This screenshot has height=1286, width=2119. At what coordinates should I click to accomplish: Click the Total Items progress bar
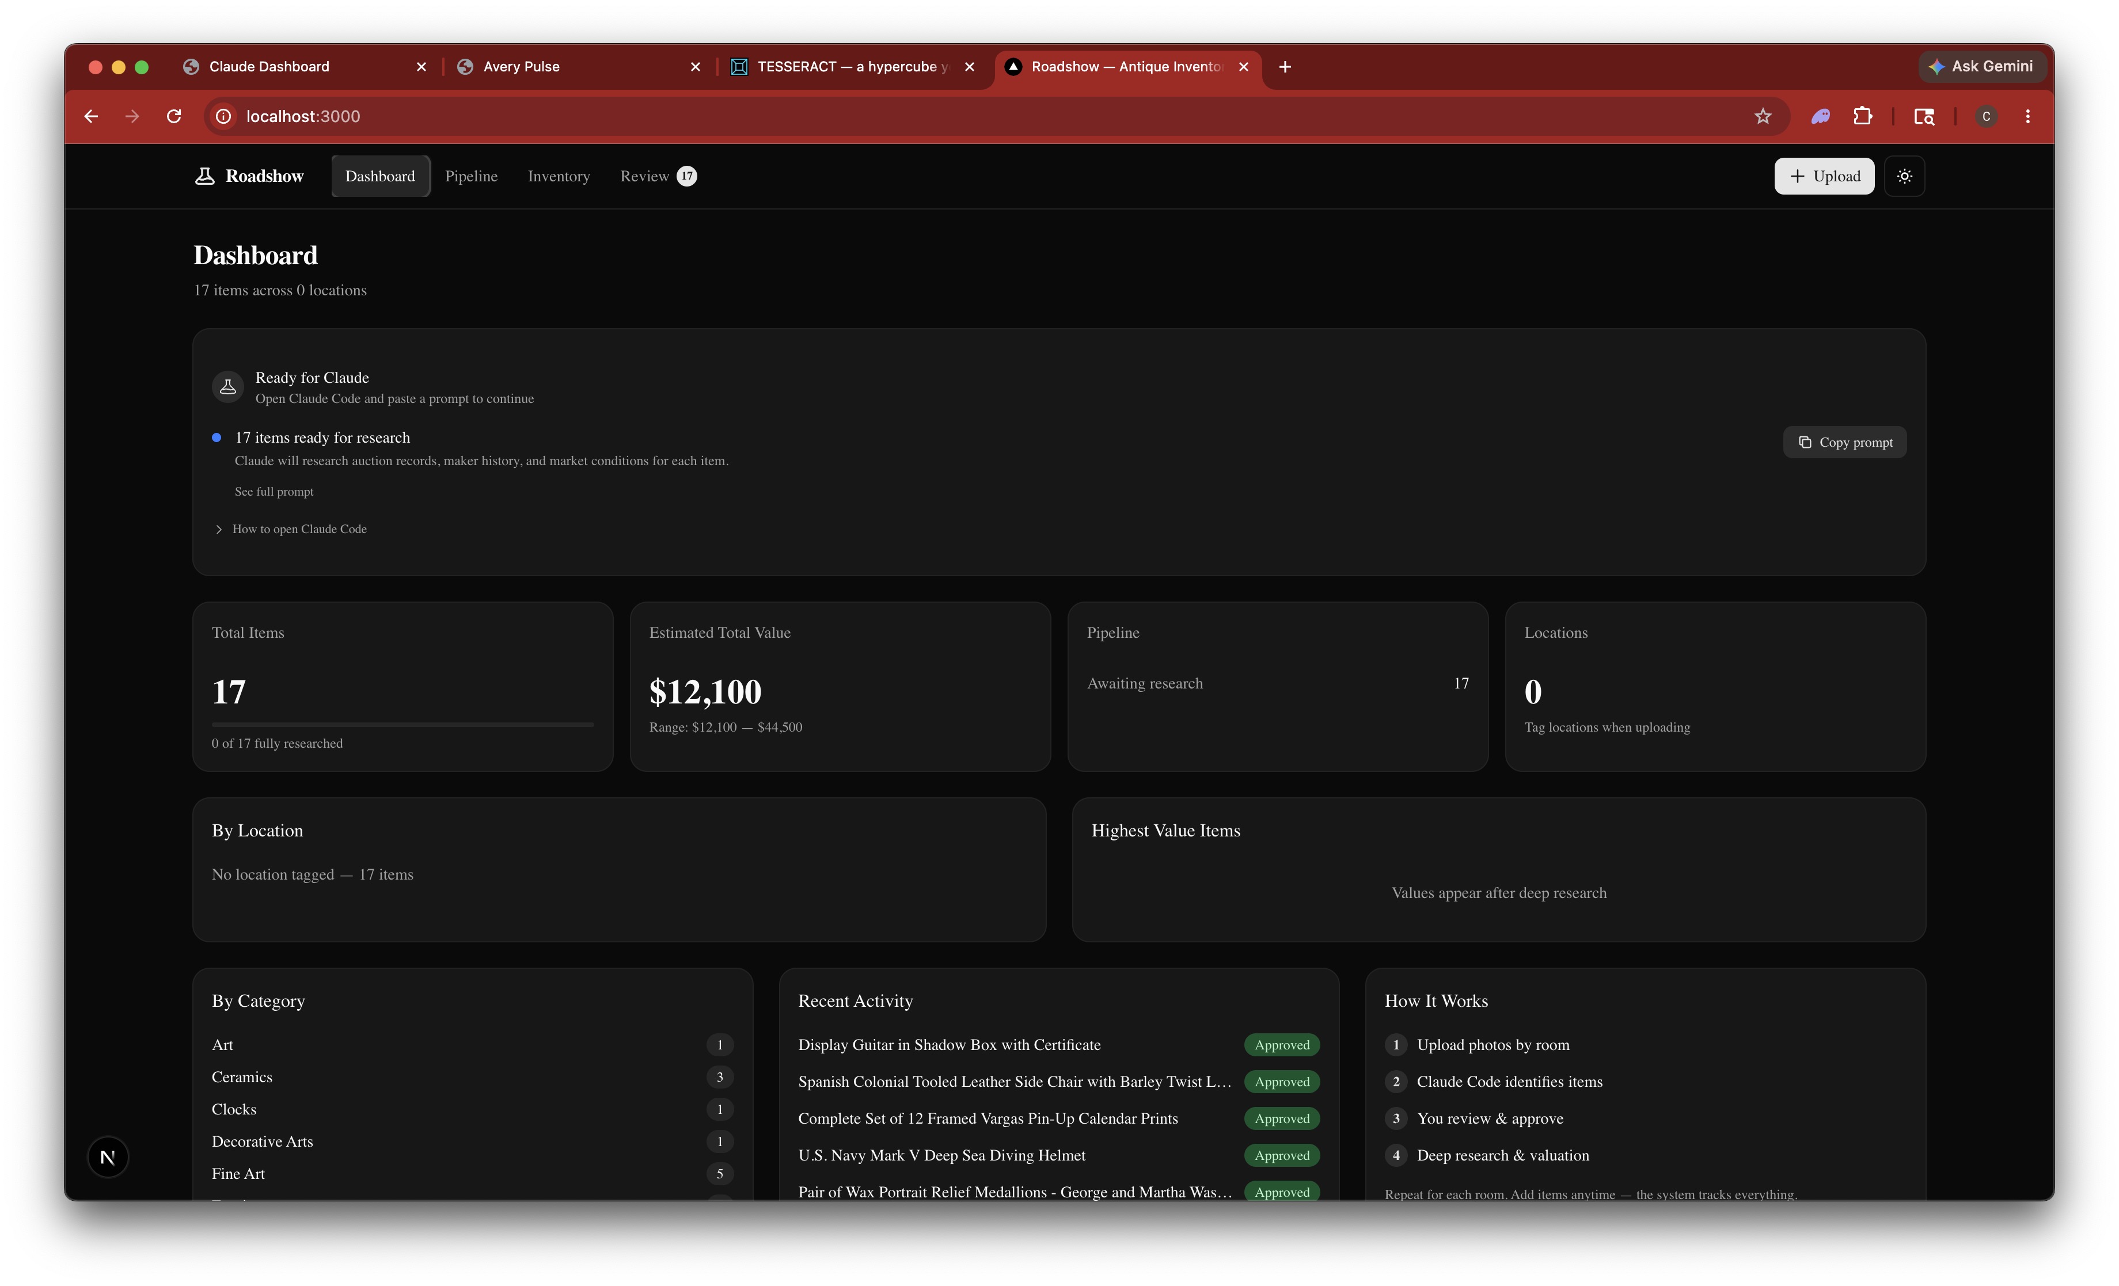(x=402, y=725)
